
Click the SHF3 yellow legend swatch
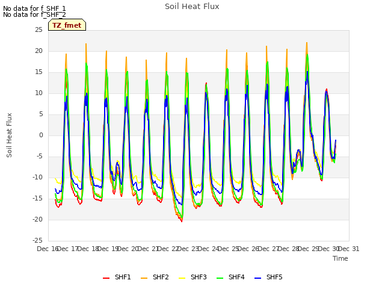(x=182, y=278)
